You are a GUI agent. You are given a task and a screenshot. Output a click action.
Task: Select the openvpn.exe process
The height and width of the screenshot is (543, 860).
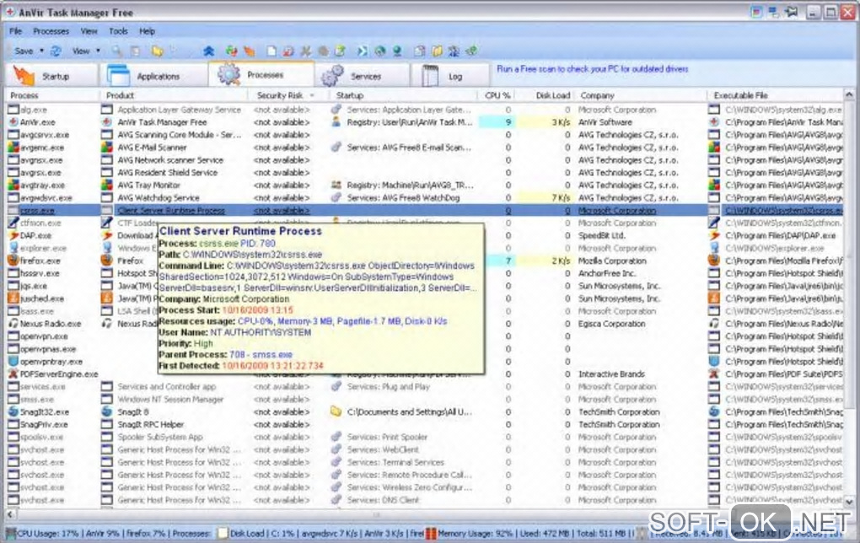pos(44,336)
